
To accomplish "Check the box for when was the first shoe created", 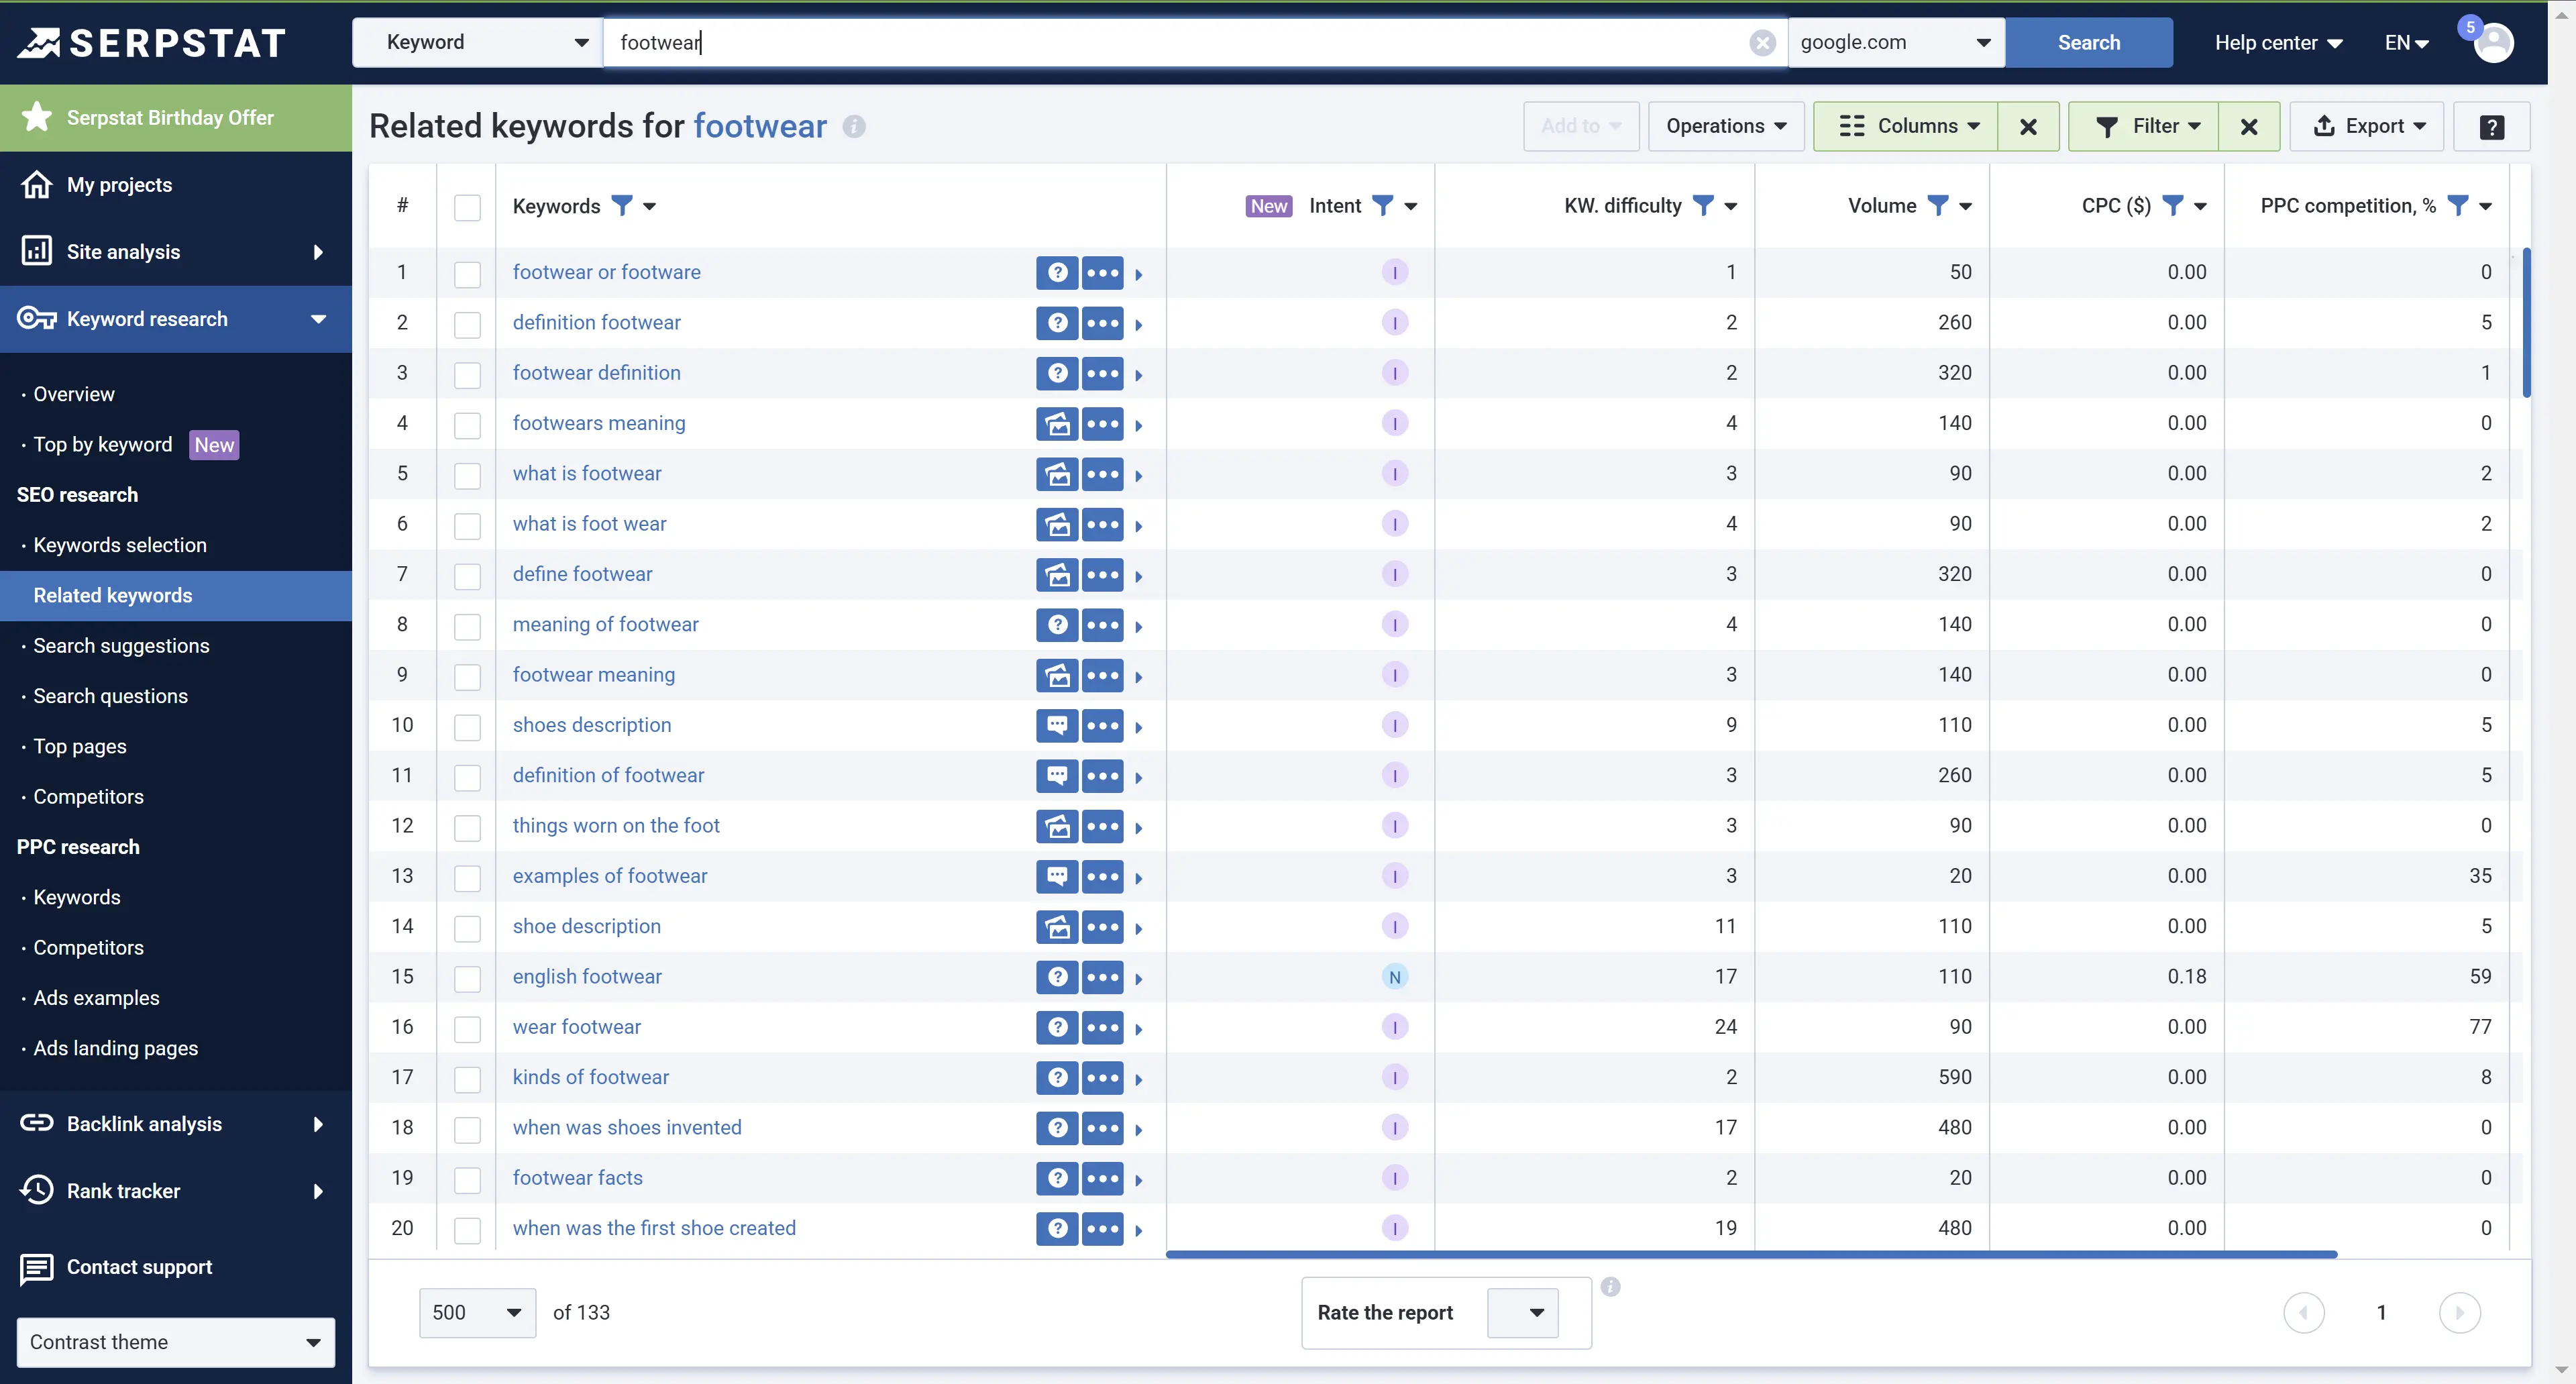I will [467, 1230].
